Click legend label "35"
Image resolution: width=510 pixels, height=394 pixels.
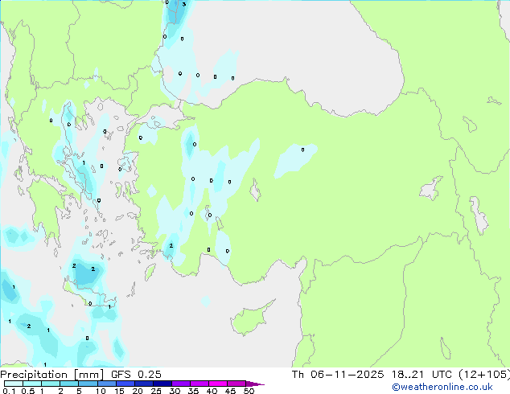[193, 391]
